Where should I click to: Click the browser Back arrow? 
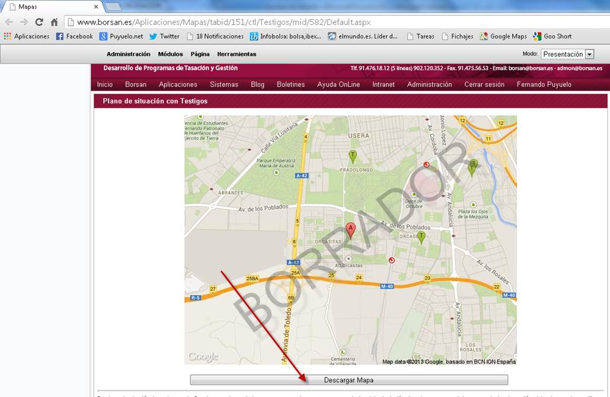point(9,22)
